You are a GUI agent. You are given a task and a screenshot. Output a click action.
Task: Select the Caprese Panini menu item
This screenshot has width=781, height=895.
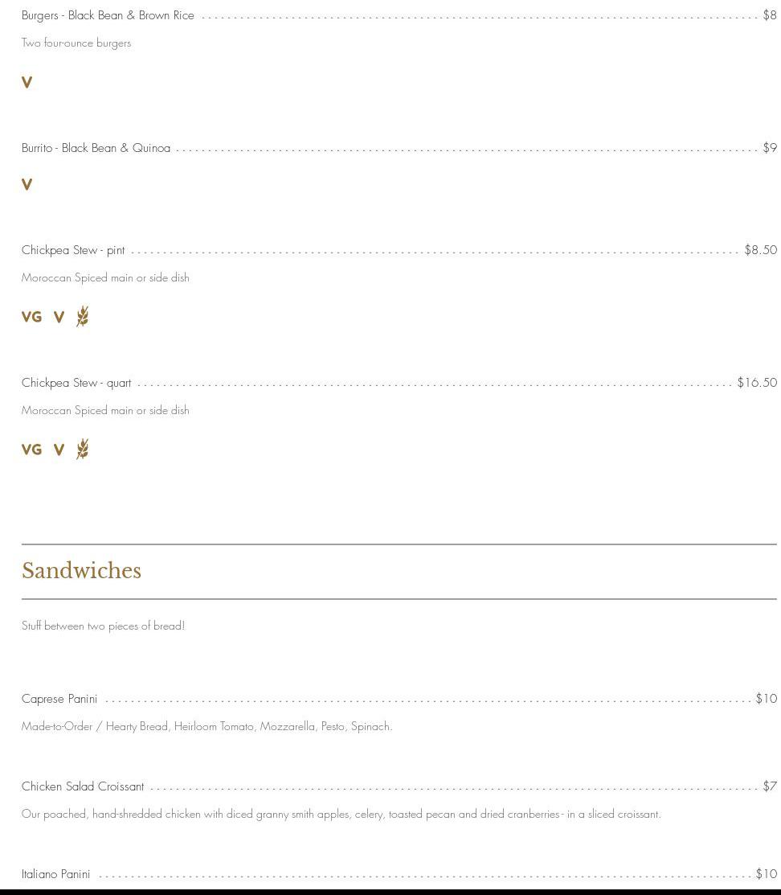pos(59,699)
